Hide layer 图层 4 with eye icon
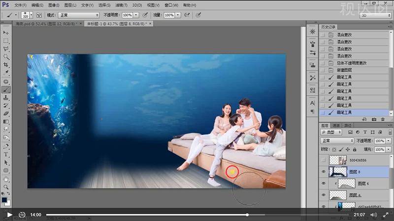The width and height of the screenshot is (394, 221). click(324, 195)
